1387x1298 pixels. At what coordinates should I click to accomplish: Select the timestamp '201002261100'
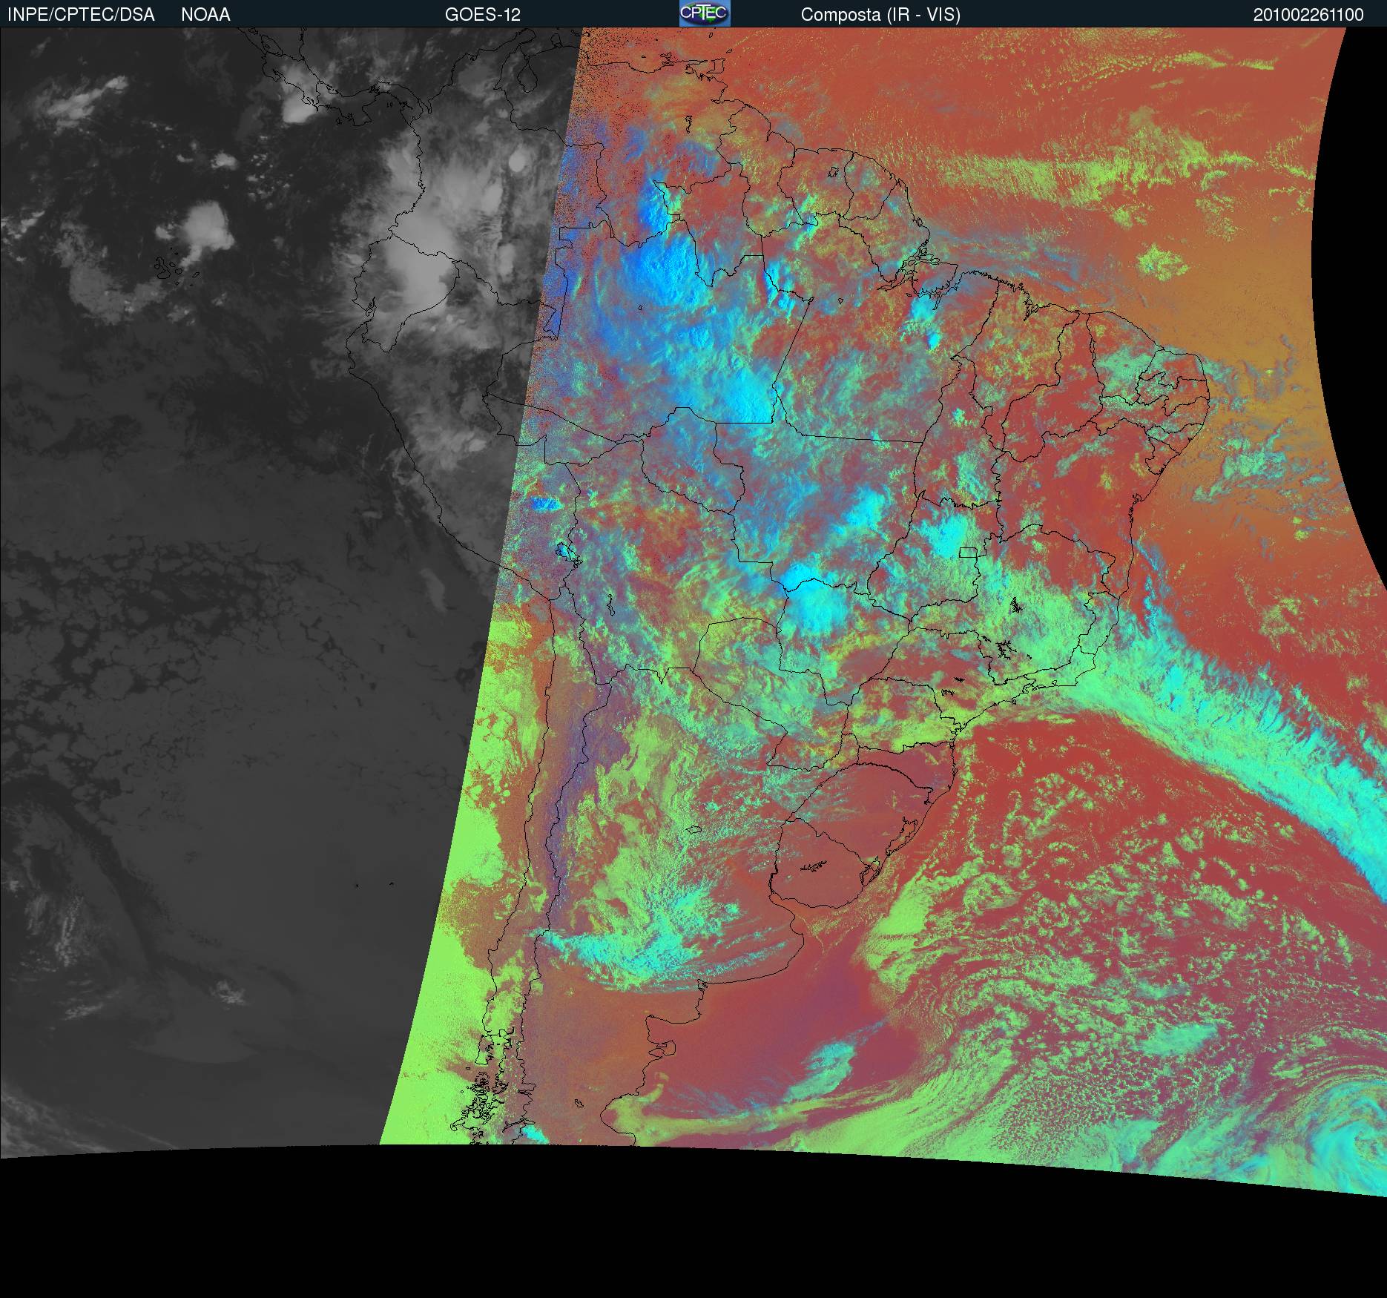tap(1308, 15)
